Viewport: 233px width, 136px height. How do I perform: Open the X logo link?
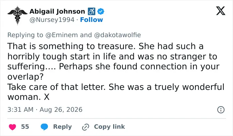pyautogui.click(x=221, y=11)
